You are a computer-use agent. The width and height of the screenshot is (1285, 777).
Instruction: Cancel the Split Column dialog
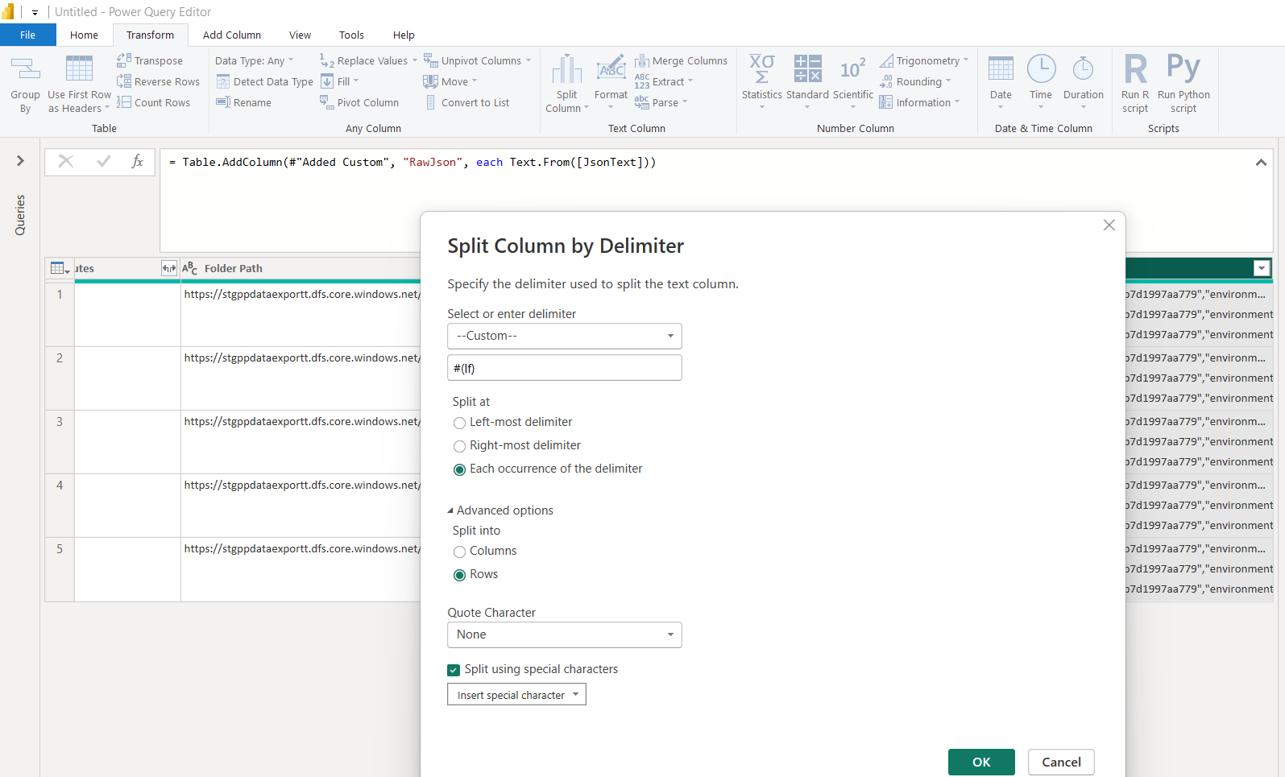(1060, 762)
